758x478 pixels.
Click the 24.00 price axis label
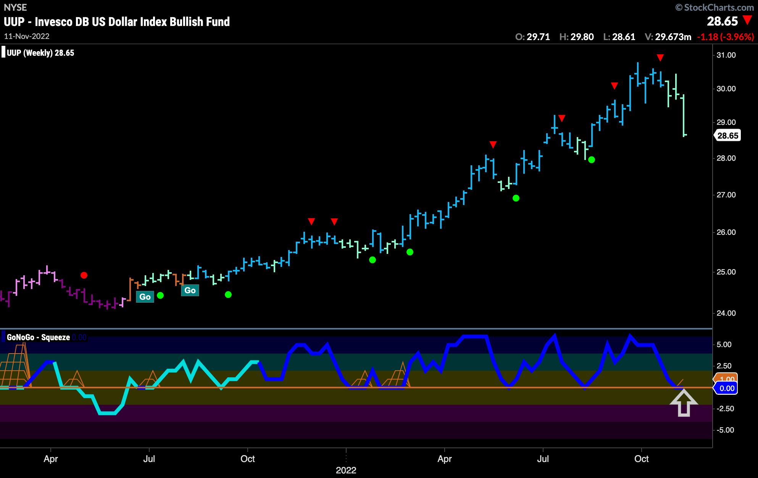726,313
